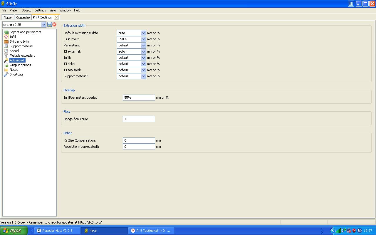Select the Infill settings icon in sidebar
Viewport: 376px width, 235px height.
(x=6, y=37)
